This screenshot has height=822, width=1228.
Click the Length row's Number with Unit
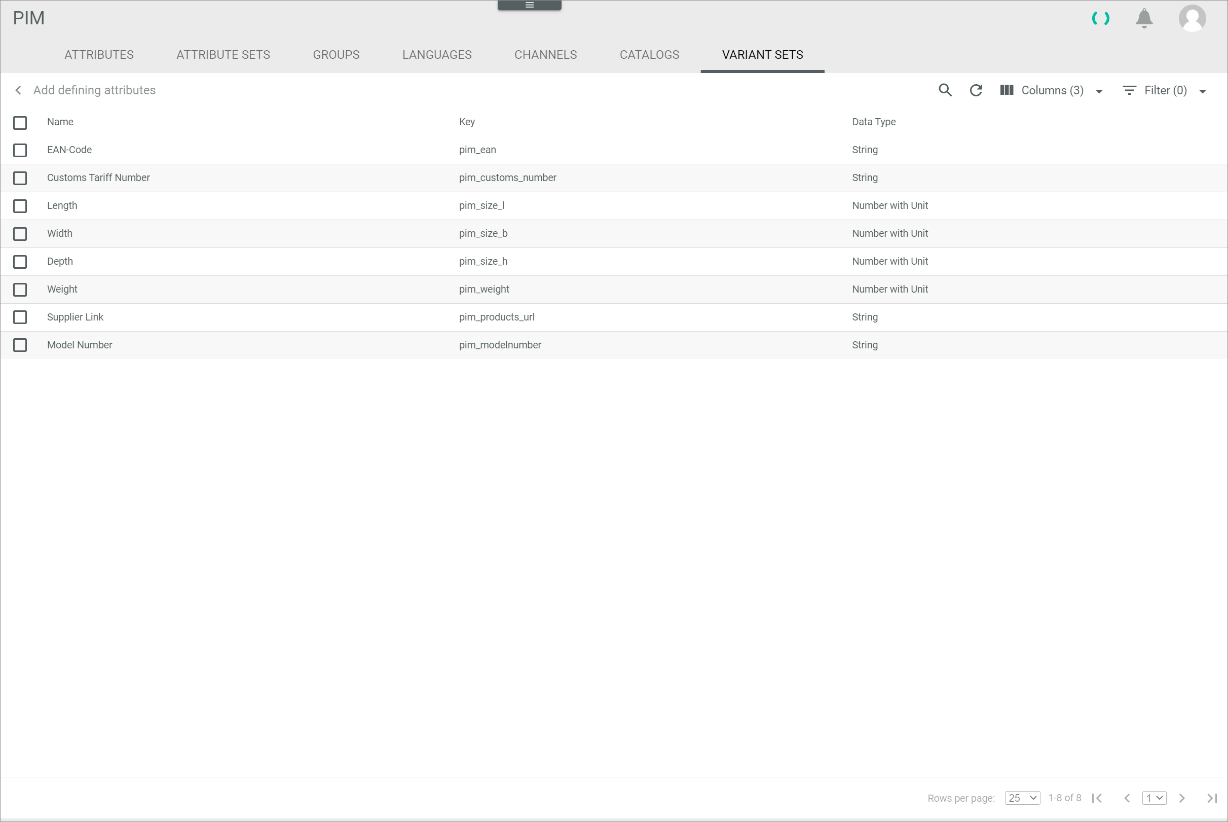[x=889, y=205]
